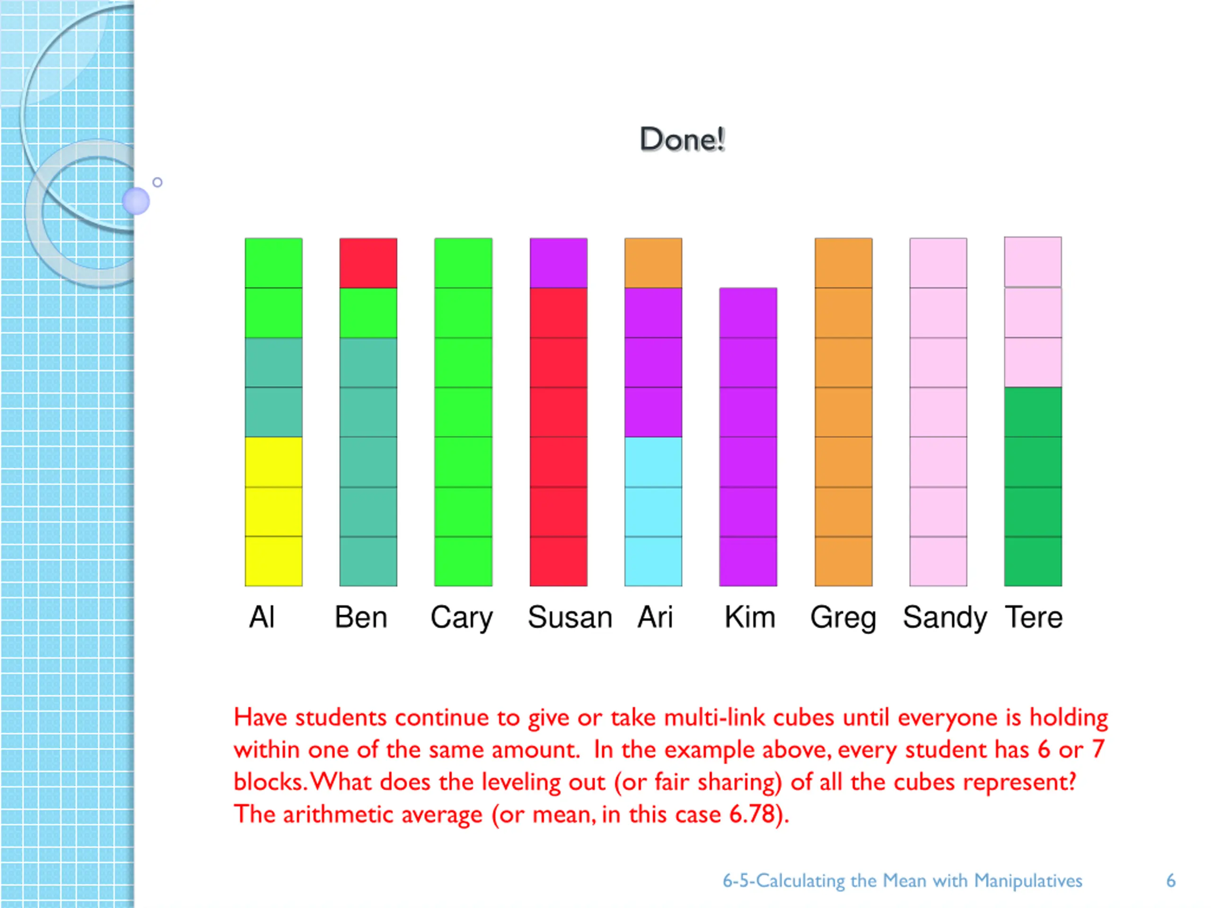Screen dimensions: 1211x908
Task: Click the name label Susan
Action: 570,617
